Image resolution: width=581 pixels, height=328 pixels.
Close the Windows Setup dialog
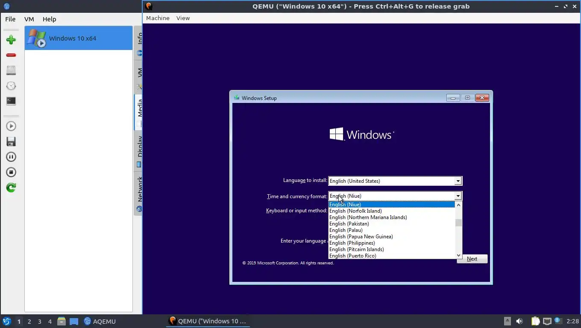coord(482,98)
